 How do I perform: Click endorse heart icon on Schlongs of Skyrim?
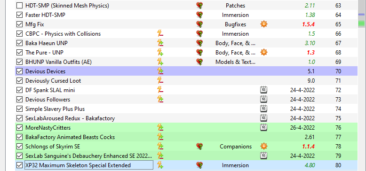tap(199, 146)
